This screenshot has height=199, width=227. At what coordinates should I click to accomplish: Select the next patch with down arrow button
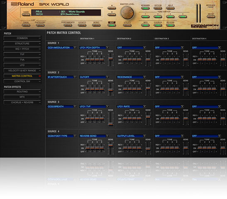[112, 14]
